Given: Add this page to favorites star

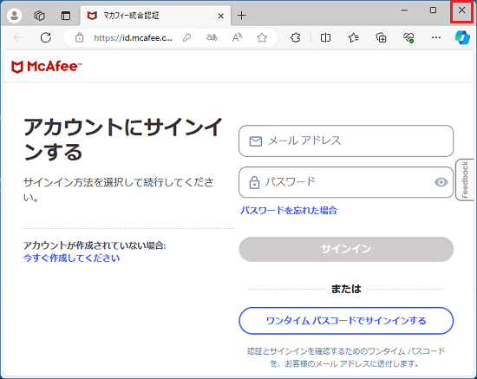Looking at the screenshot, I should click(x=262, y=37).
